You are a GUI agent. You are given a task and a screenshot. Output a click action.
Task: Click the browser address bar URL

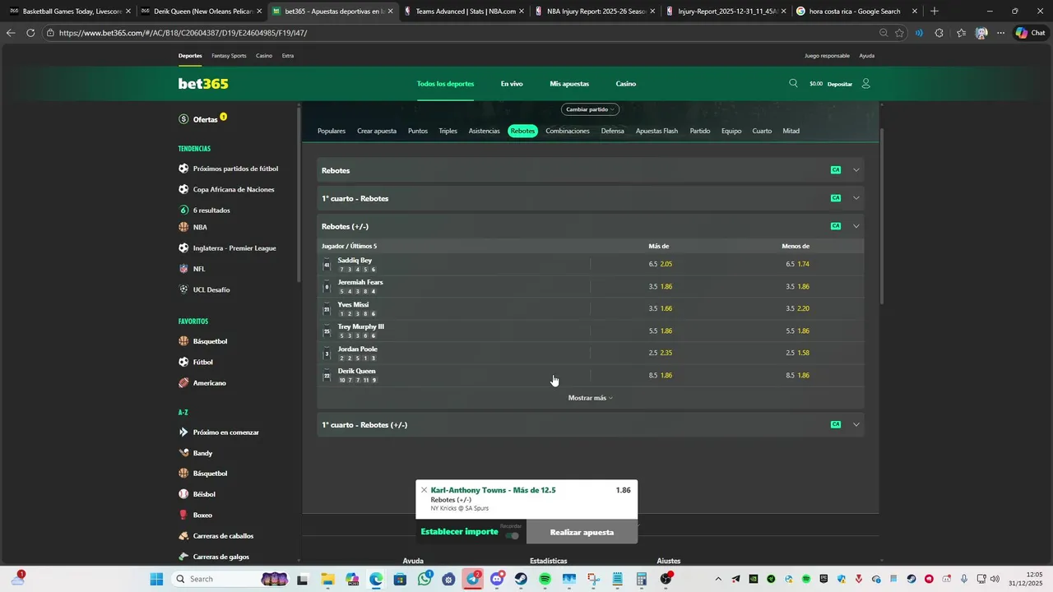pos(183,33)
